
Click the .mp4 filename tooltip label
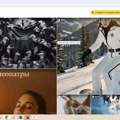(69, 43)
